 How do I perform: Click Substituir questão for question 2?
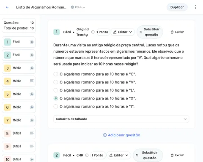click(x=148, y=155)
